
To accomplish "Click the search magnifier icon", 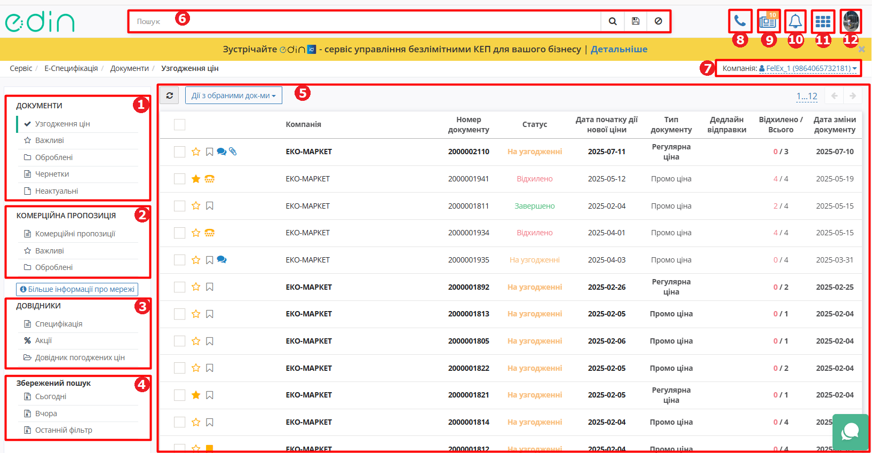I will 613,21.
